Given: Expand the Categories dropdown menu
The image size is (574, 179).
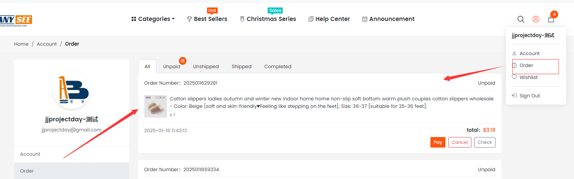Looking at the screenshot, I should click(x=153, y=19).
